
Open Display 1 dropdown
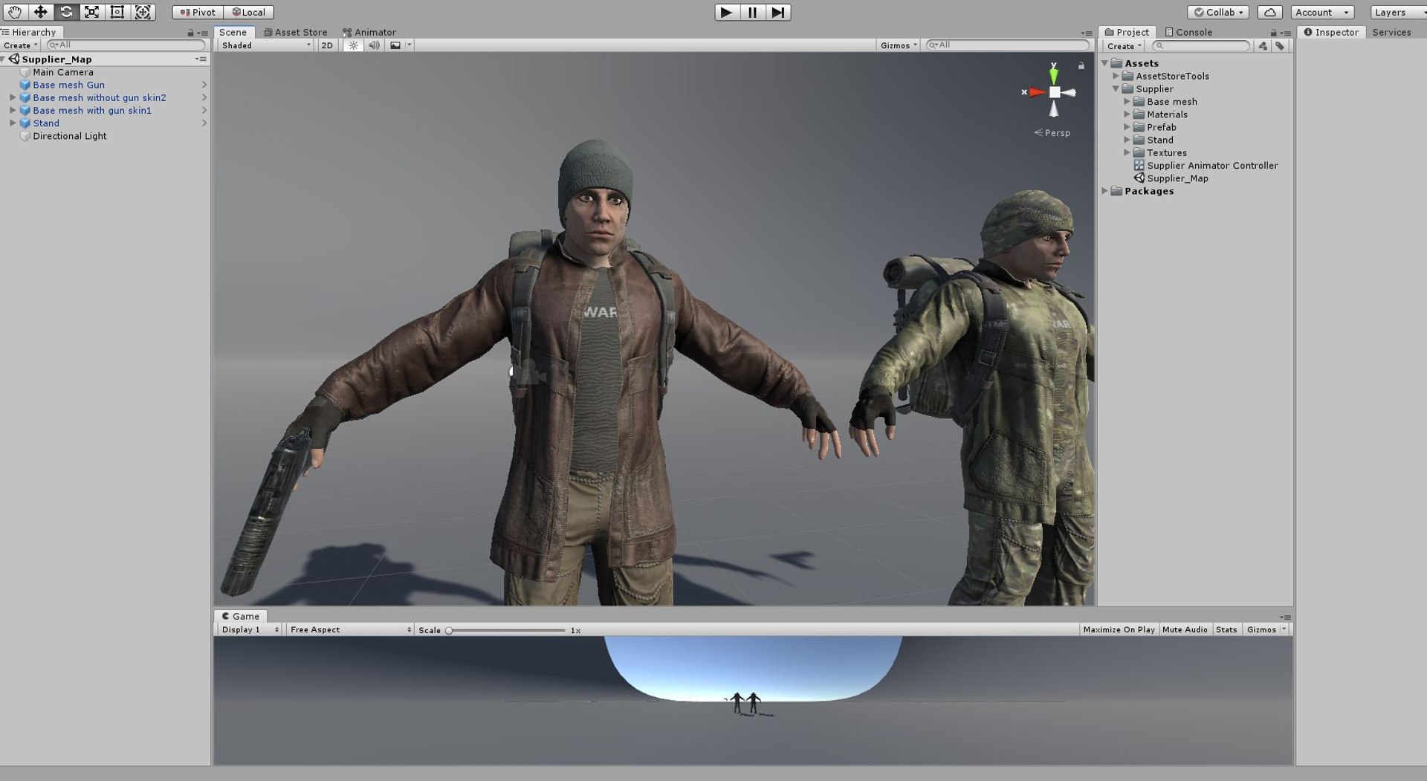coord(250,629)
